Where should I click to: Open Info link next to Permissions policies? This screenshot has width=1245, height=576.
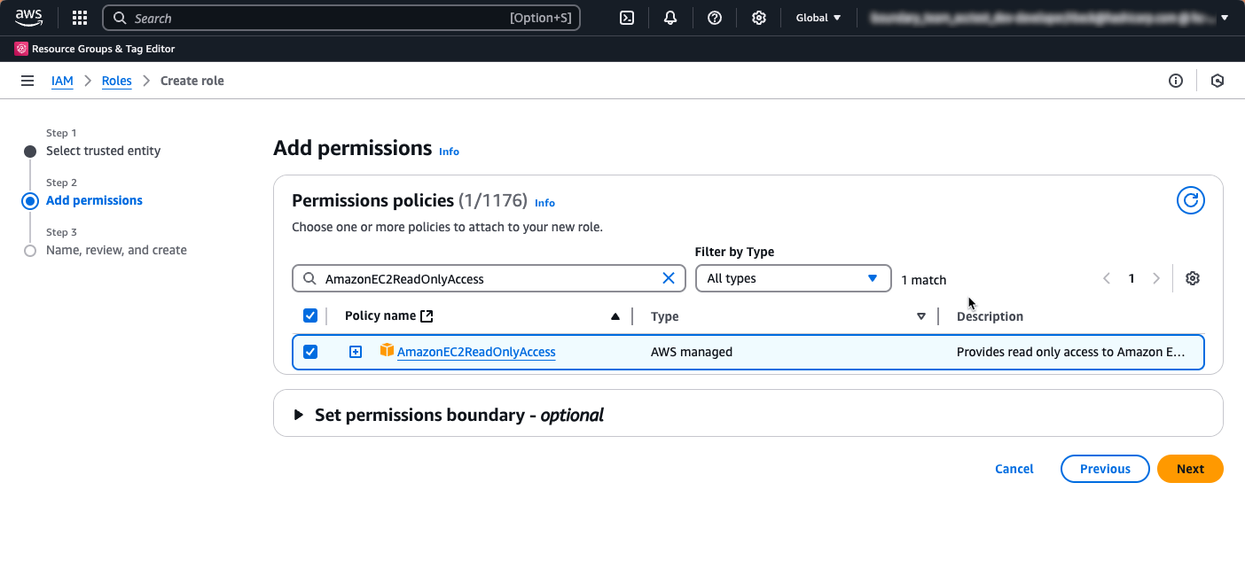pos(544,203)
